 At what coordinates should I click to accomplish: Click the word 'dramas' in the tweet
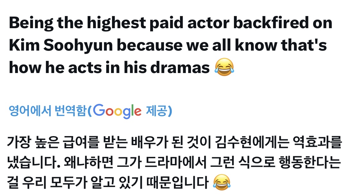click(x=180, y=68)
